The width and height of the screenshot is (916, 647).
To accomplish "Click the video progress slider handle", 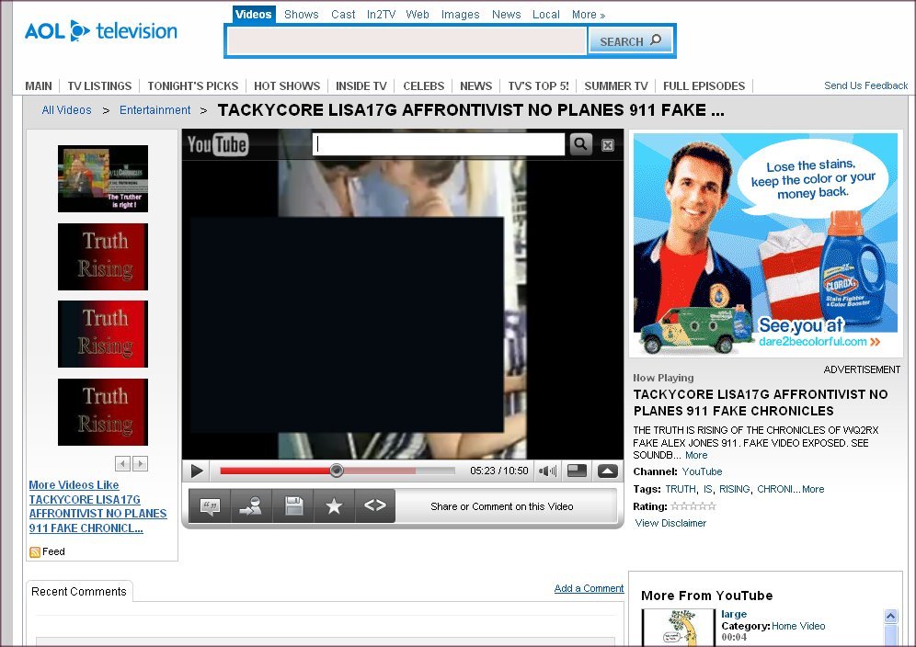I will (x=336, y=470).
